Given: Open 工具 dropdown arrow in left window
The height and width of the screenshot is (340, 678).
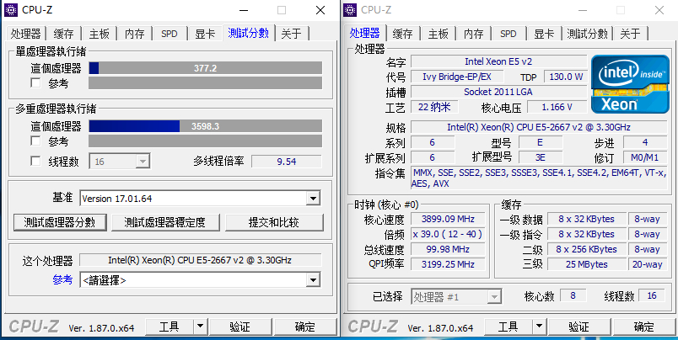Looking at the screenshot, I should (200, 327).
